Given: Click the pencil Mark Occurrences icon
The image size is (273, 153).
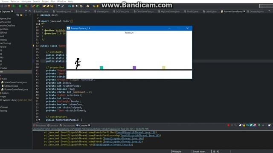Looking at the screenshot, I should pyautogui.click(x=63, y=6).
